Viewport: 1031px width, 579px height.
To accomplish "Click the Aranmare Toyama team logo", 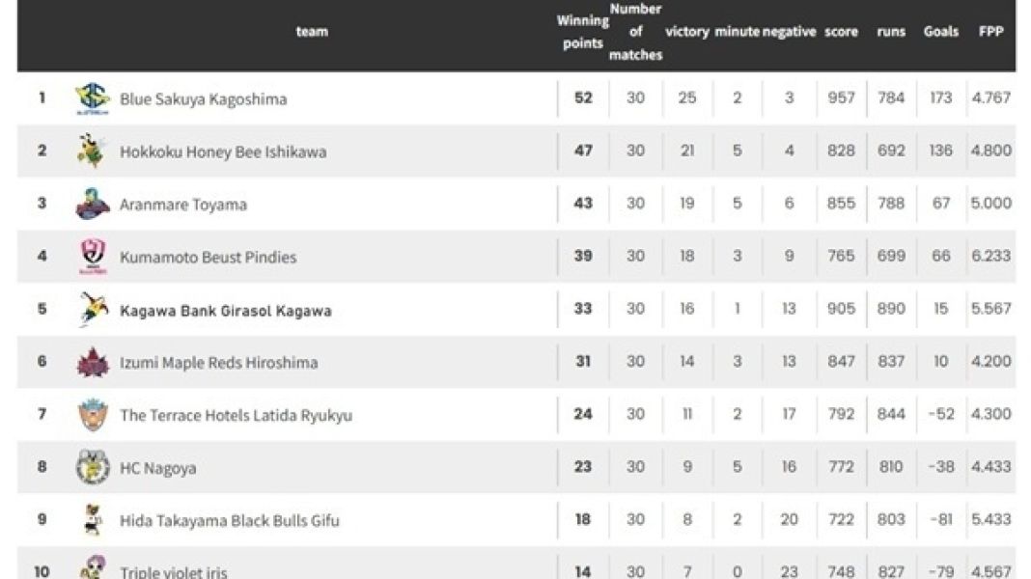I will (x=93, y=204).
